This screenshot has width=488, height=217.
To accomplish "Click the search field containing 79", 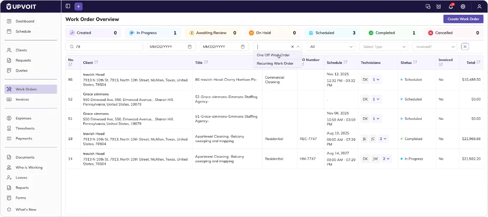I will click(x=104, y=47).
